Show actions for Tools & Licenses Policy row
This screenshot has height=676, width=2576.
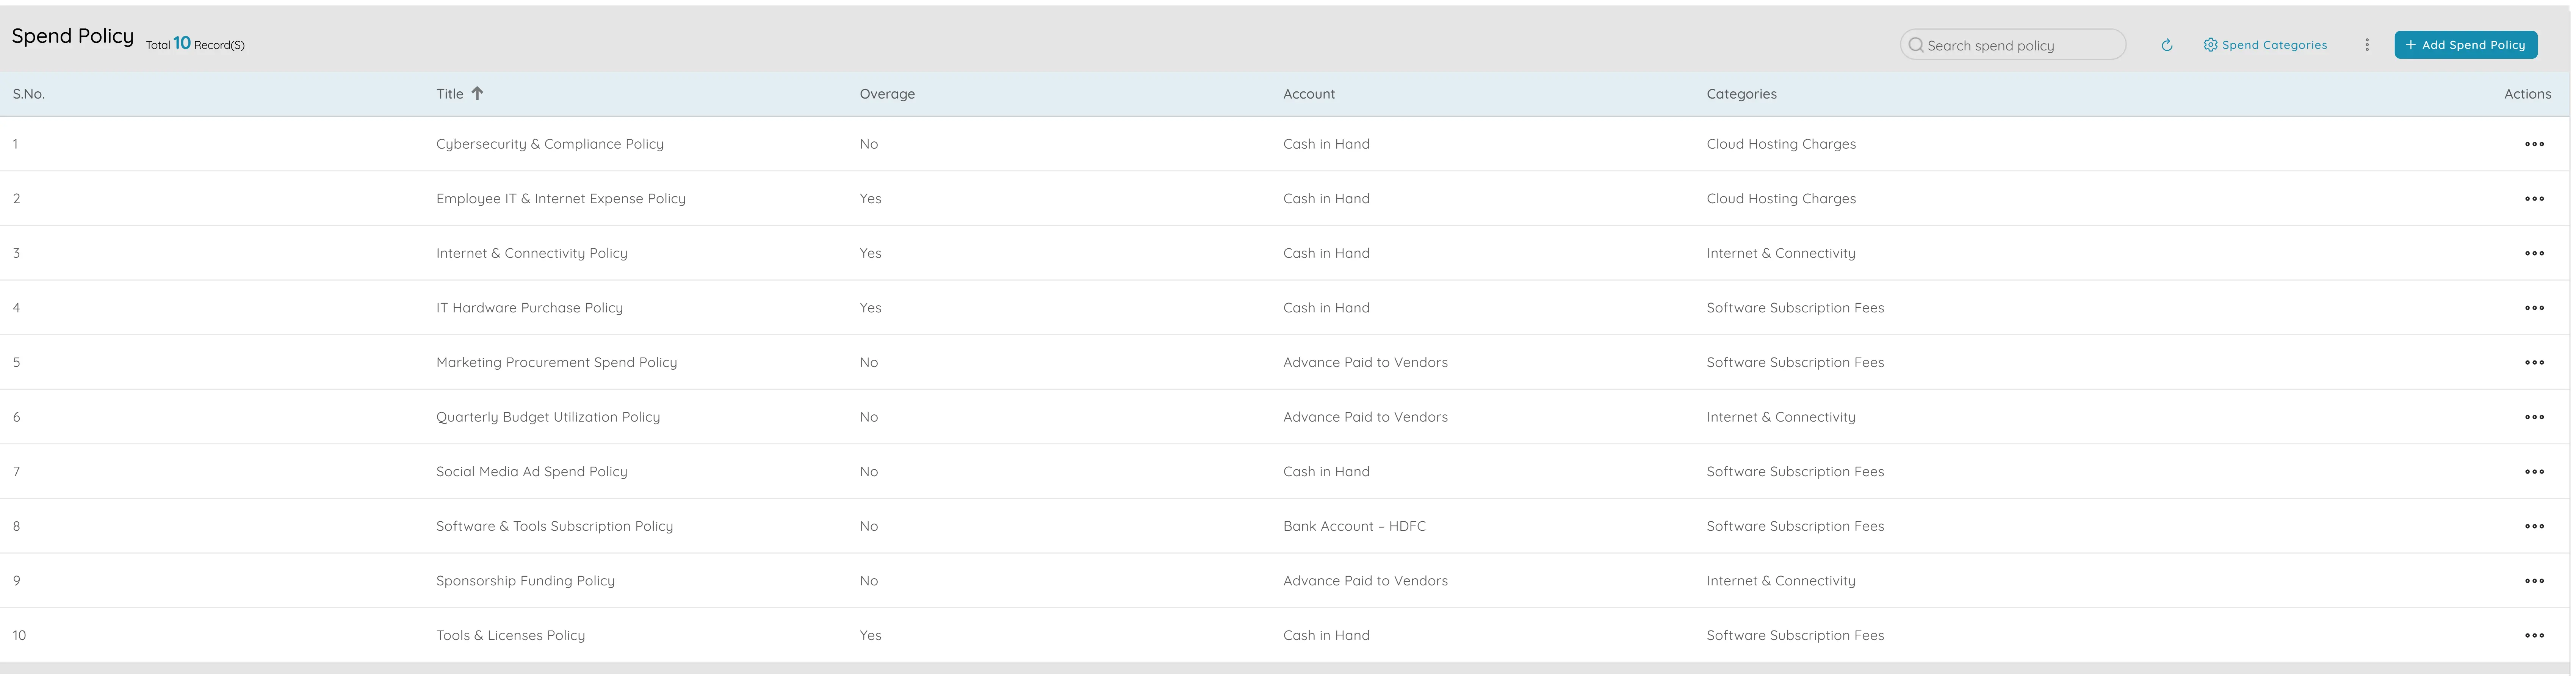(x=2533, y=635)
